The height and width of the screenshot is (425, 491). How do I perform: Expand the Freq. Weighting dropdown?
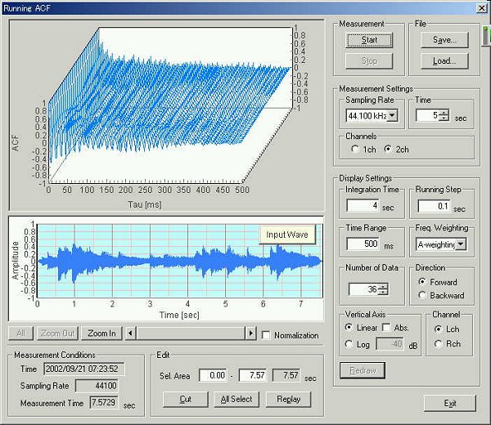(x=461, y=244)
